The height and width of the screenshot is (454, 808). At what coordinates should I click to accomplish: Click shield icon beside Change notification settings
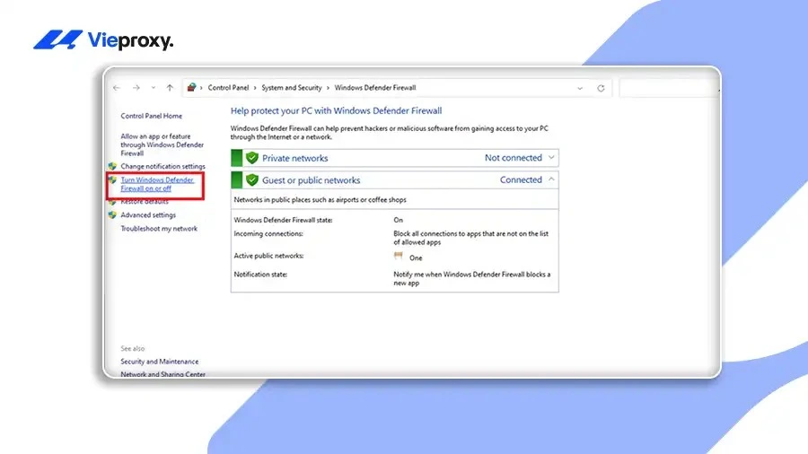[x=112, y=166]
